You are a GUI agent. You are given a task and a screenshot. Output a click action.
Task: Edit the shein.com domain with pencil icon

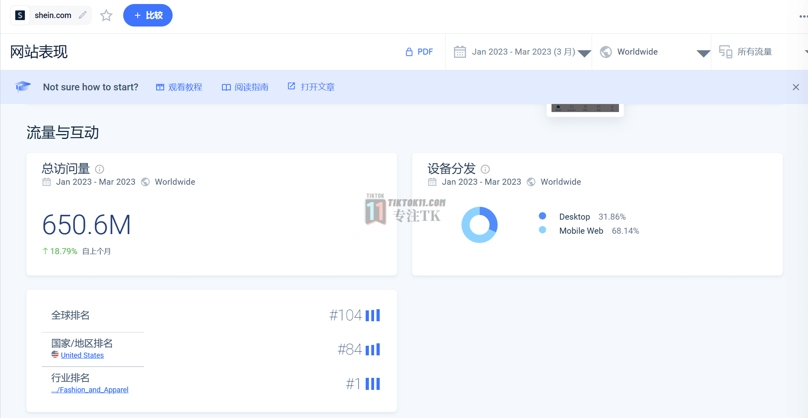tap(83, 15)
